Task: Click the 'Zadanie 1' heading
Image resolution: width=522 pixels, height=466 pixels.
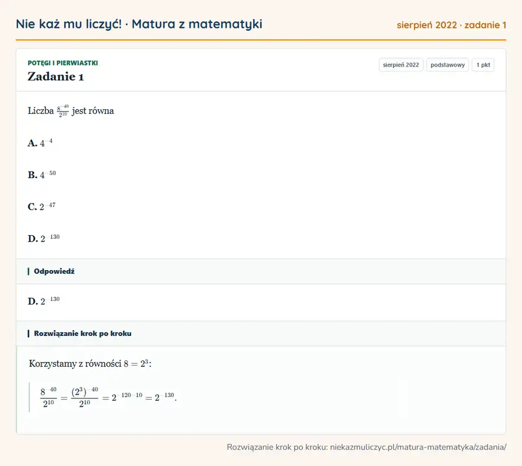Action: point(56,77)
